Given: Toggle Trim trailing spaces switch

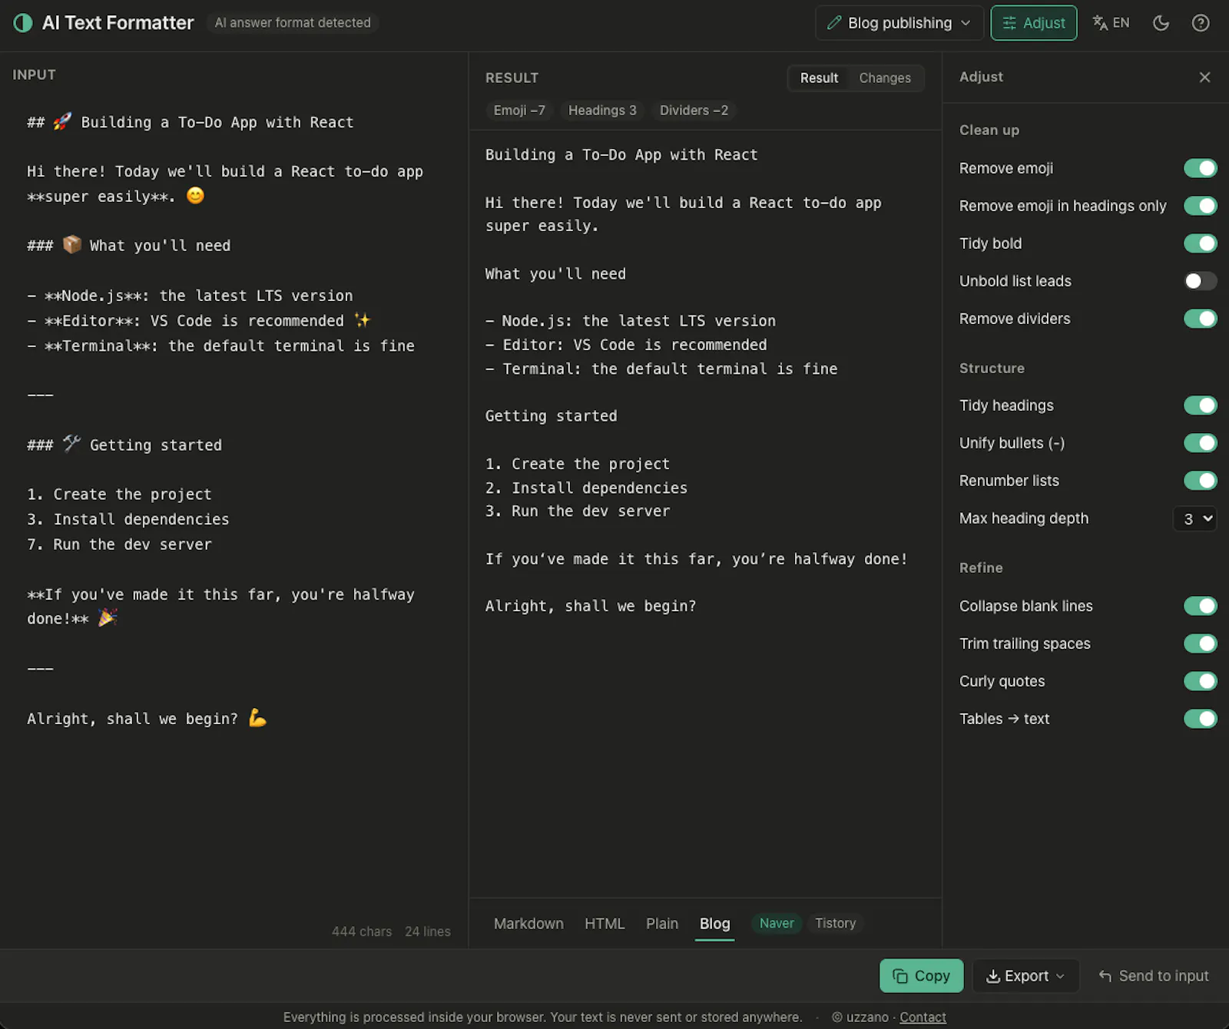Looking at the screenshot, I should tap(1201, 644).
